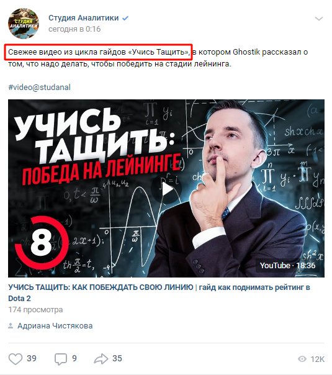Click the person icon next to Адриана Чистякова
Screen dimensions: 332x375
tap(11, 326)
